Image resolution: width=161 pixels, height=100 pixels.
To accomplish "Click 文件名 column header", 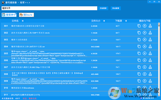I will pyautogui.click(x=15, y=21).
